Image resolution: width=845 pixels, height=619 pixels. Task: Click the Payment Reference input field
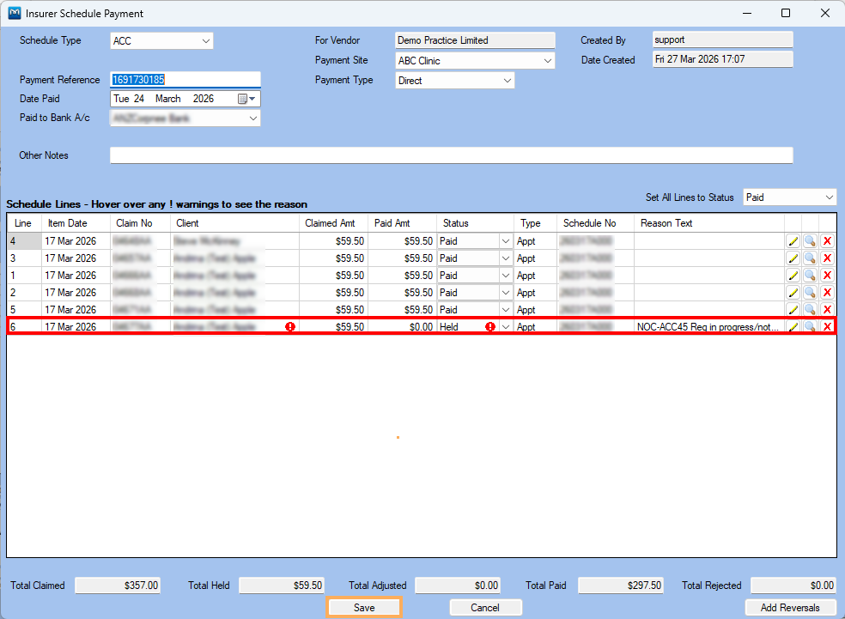click(x=185, y=80)
